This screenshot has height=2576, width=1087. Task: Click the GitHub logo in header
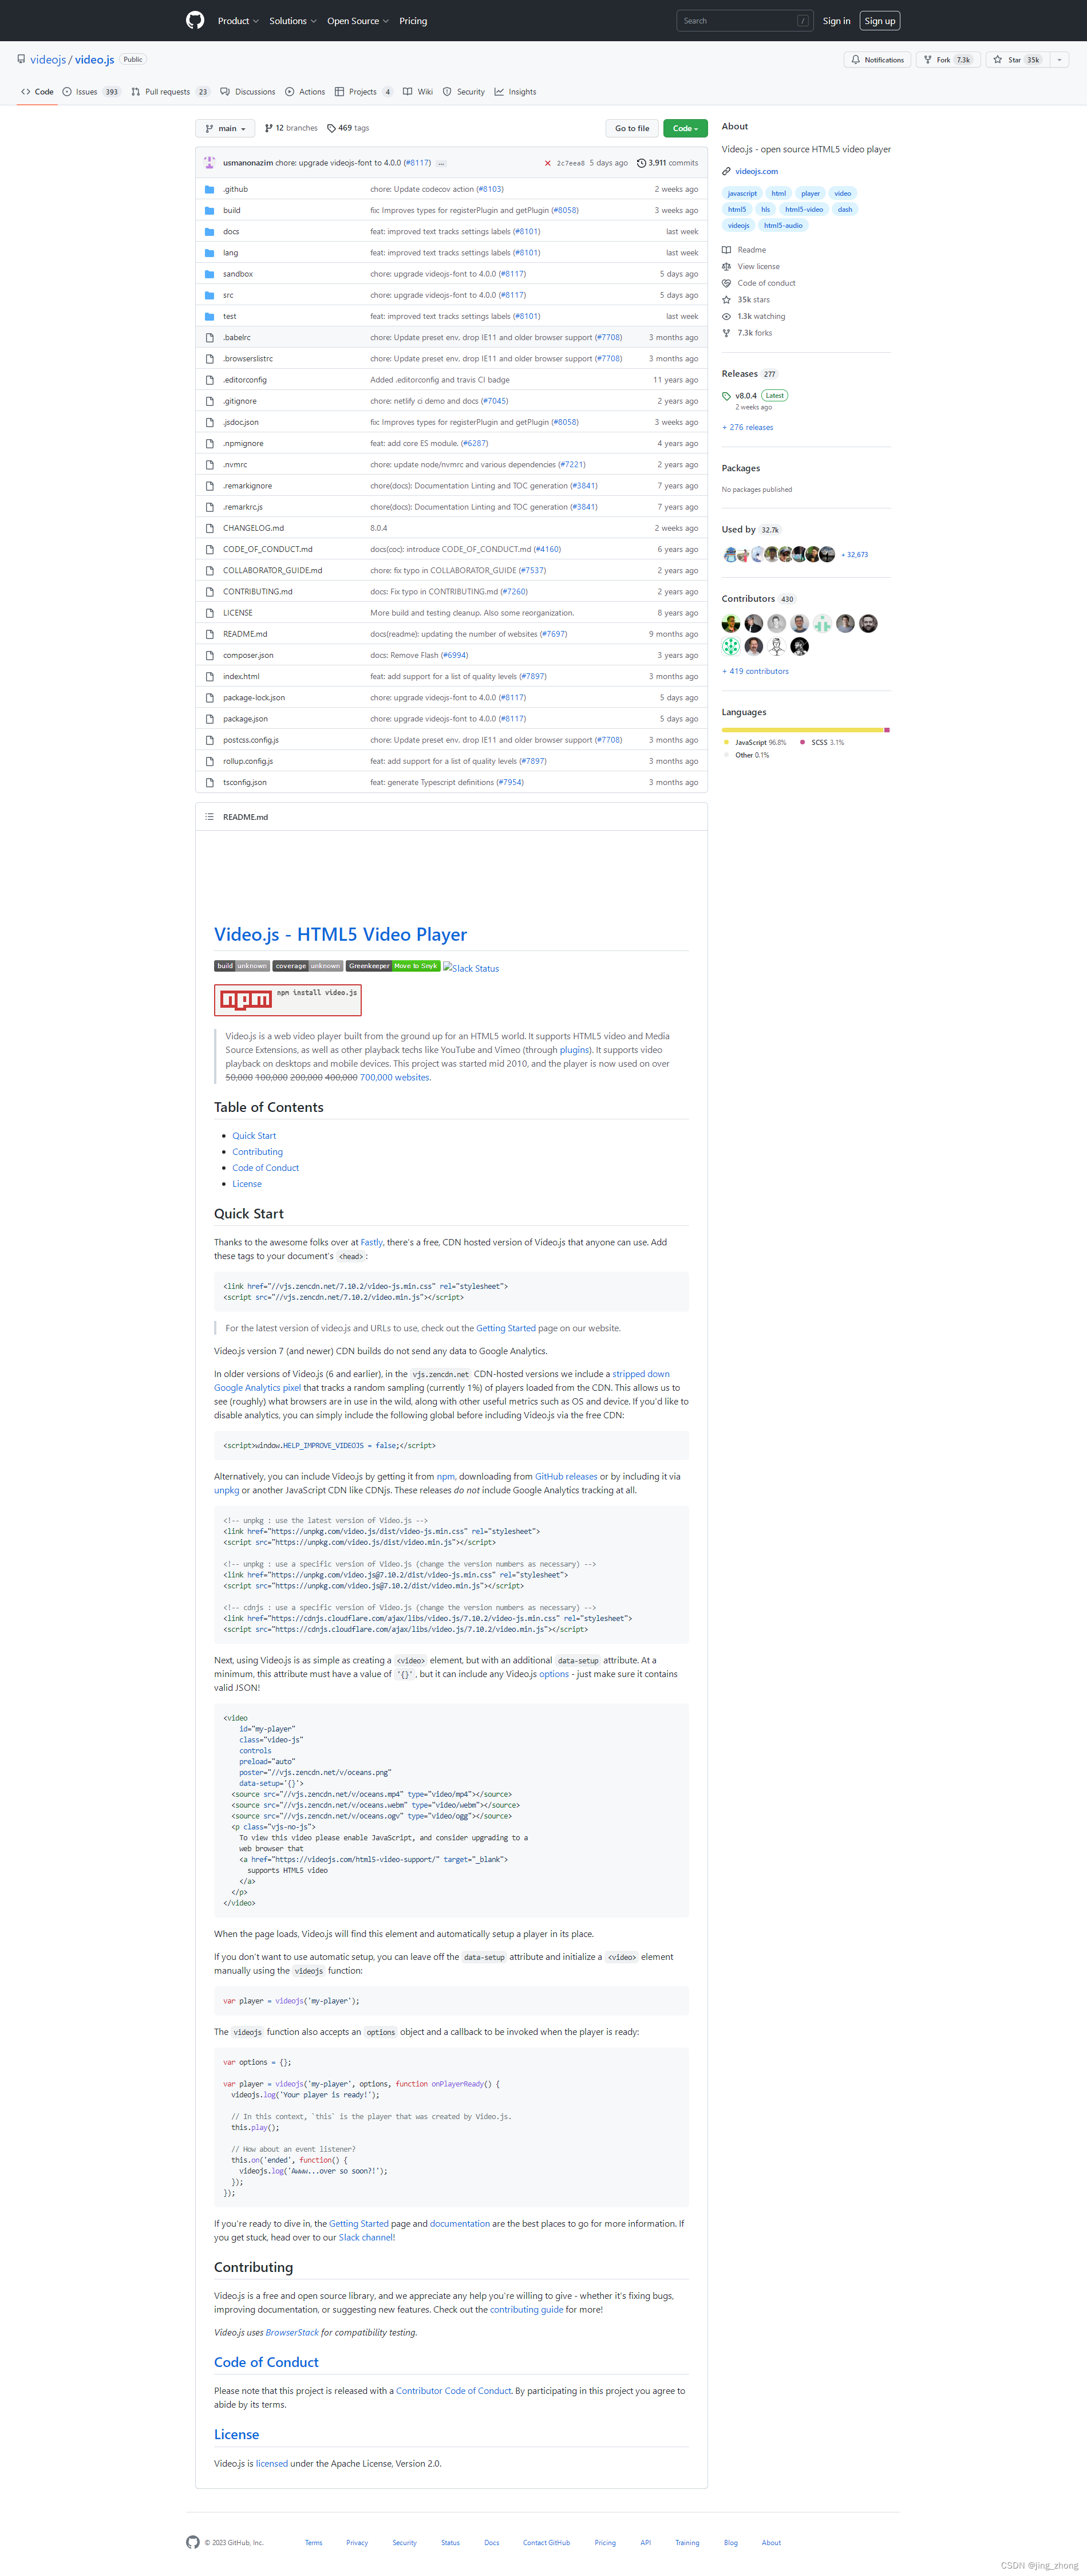click(195, 20)
